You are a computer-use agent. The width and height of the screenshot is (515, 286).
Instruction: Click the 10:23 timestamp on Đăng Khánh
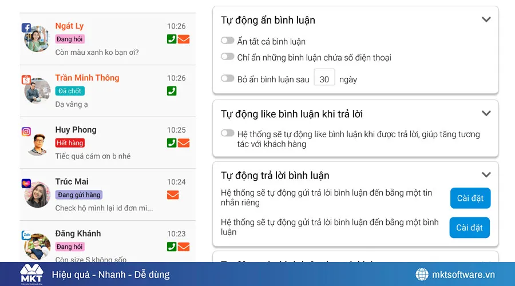tap(176, 234)
